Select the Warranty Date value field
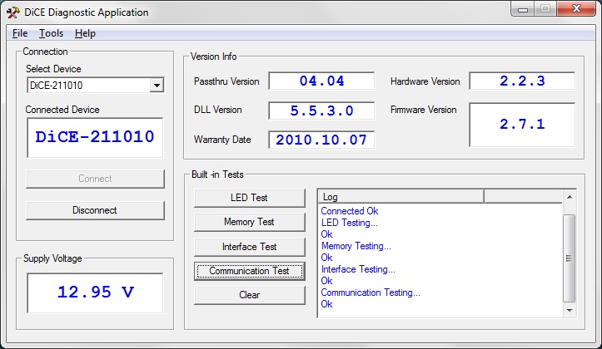The height and width of the screenshot is (349, 602). point(321,140)
